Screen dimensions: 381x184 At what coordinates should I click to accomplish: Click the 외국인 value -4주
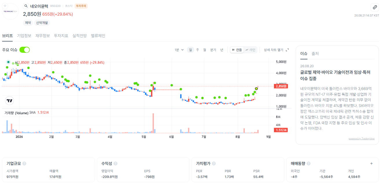pyautogui.click(x=294, y=177)
